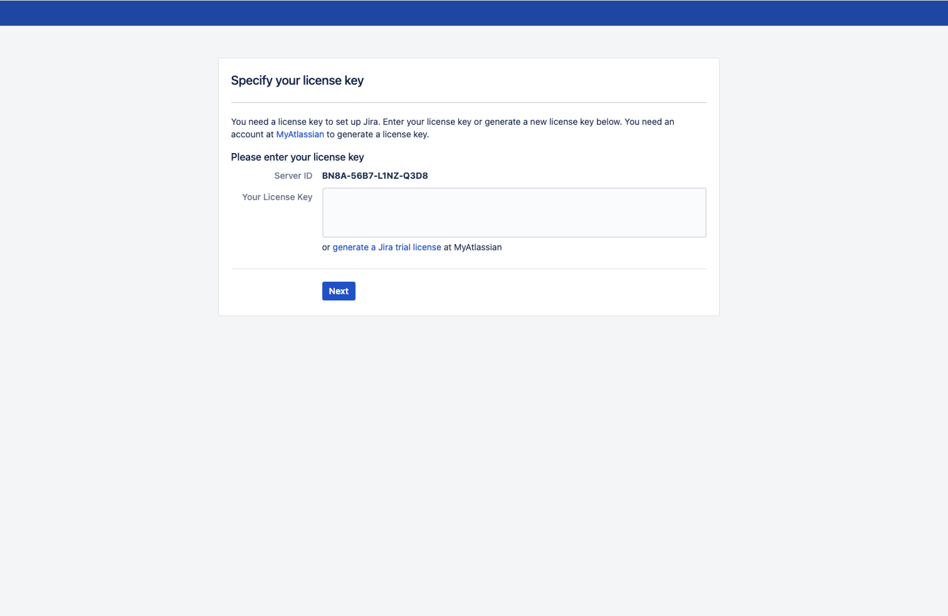Click the plain text at MyAtlassian after the trial link
This screenshot has height=616, width=948.
472,247
